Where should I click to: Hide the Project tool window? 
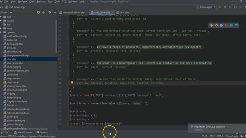(55, 12)
